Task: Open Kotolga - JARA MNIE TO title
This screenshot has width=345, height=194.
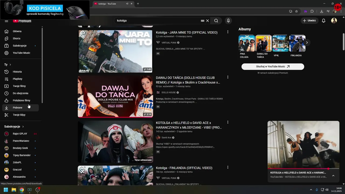Action: coord(187,32)
